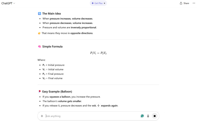The height and width of the screenshot is (121, 197).
Task: Click the Easy Example (Balloon) heading
Action: tap(57, 92)
